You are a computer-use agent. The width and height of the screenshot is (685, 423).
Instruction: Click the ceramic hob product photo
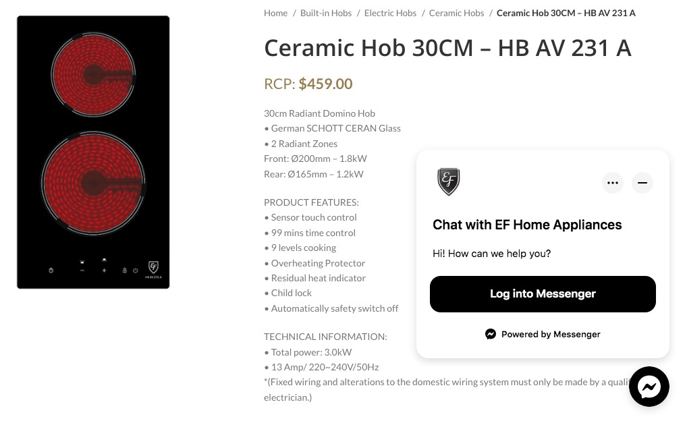[93, 152]
